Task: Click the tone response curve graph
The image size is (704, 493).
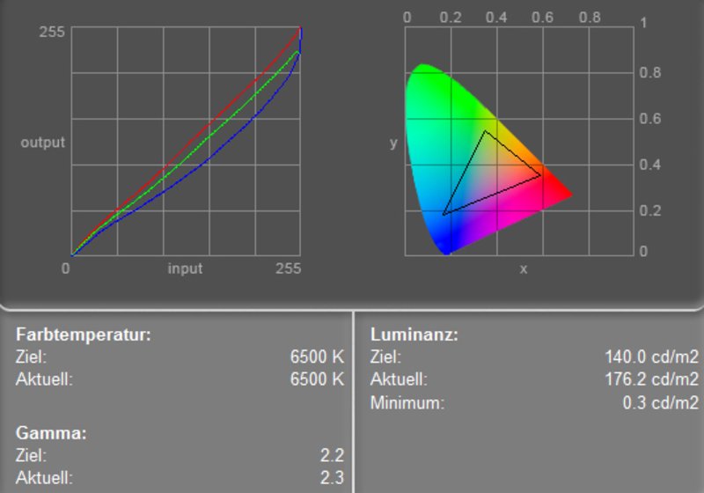Action: click(186, 142)
